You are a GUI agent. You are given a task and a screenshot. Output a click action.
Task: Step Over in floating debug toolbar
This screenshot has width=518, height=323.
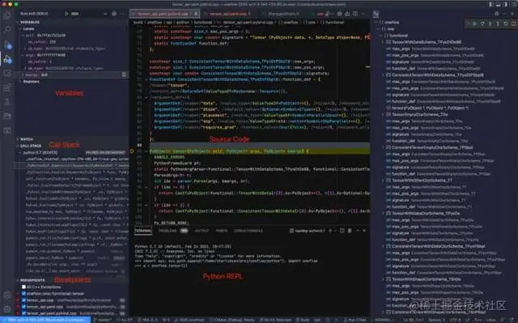click(x=482, y=23)
